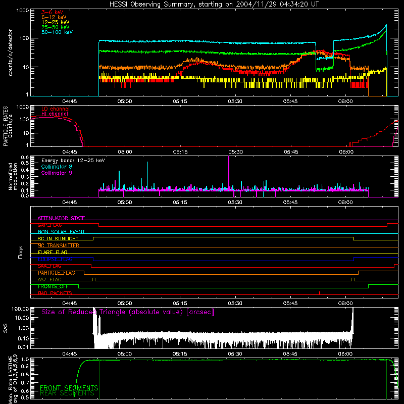Click the FLARE_FLAG label
404x404 pixels.
pos(53,252)
